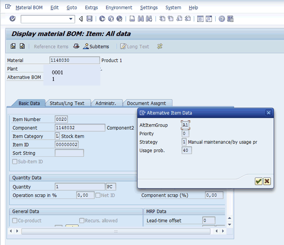Click the green checkmark Enter icon in toolbar
Viewport: 284px width, 245px height.
[x=12, y=19]
